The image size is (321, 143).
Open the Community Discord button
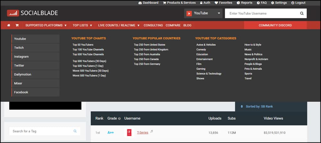275,25
